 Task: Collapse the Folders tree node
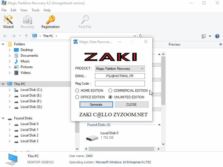pos(3,44)
